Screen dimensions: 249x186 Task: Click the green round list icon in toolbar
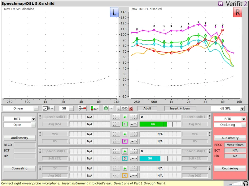106,108
